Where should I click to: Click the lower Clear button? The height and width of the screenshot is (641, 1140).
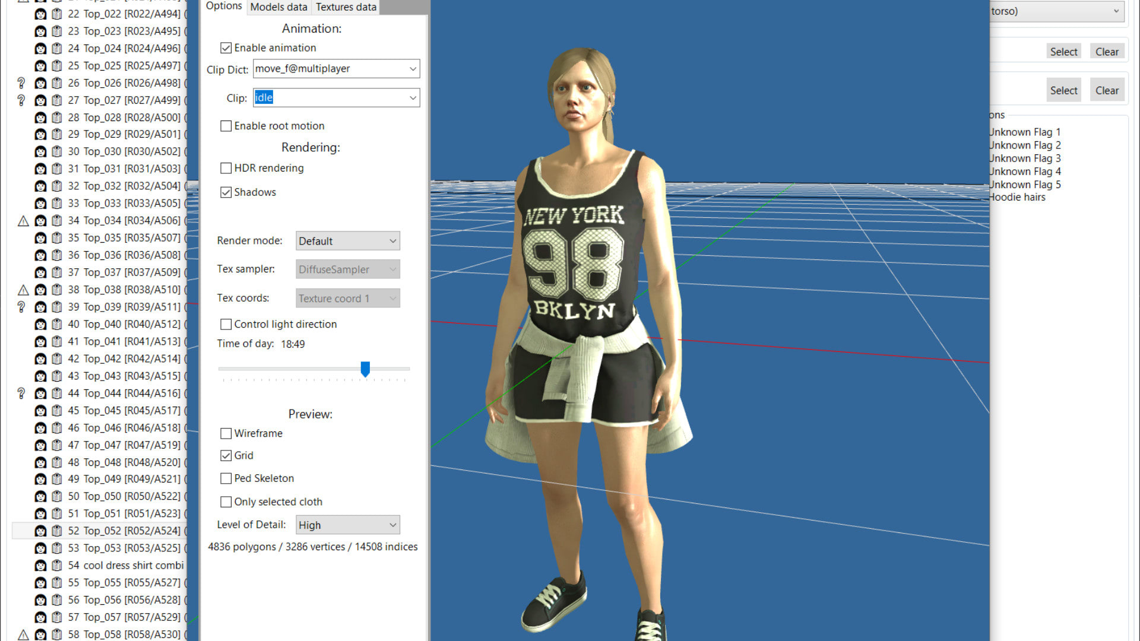pos(1107,90)
